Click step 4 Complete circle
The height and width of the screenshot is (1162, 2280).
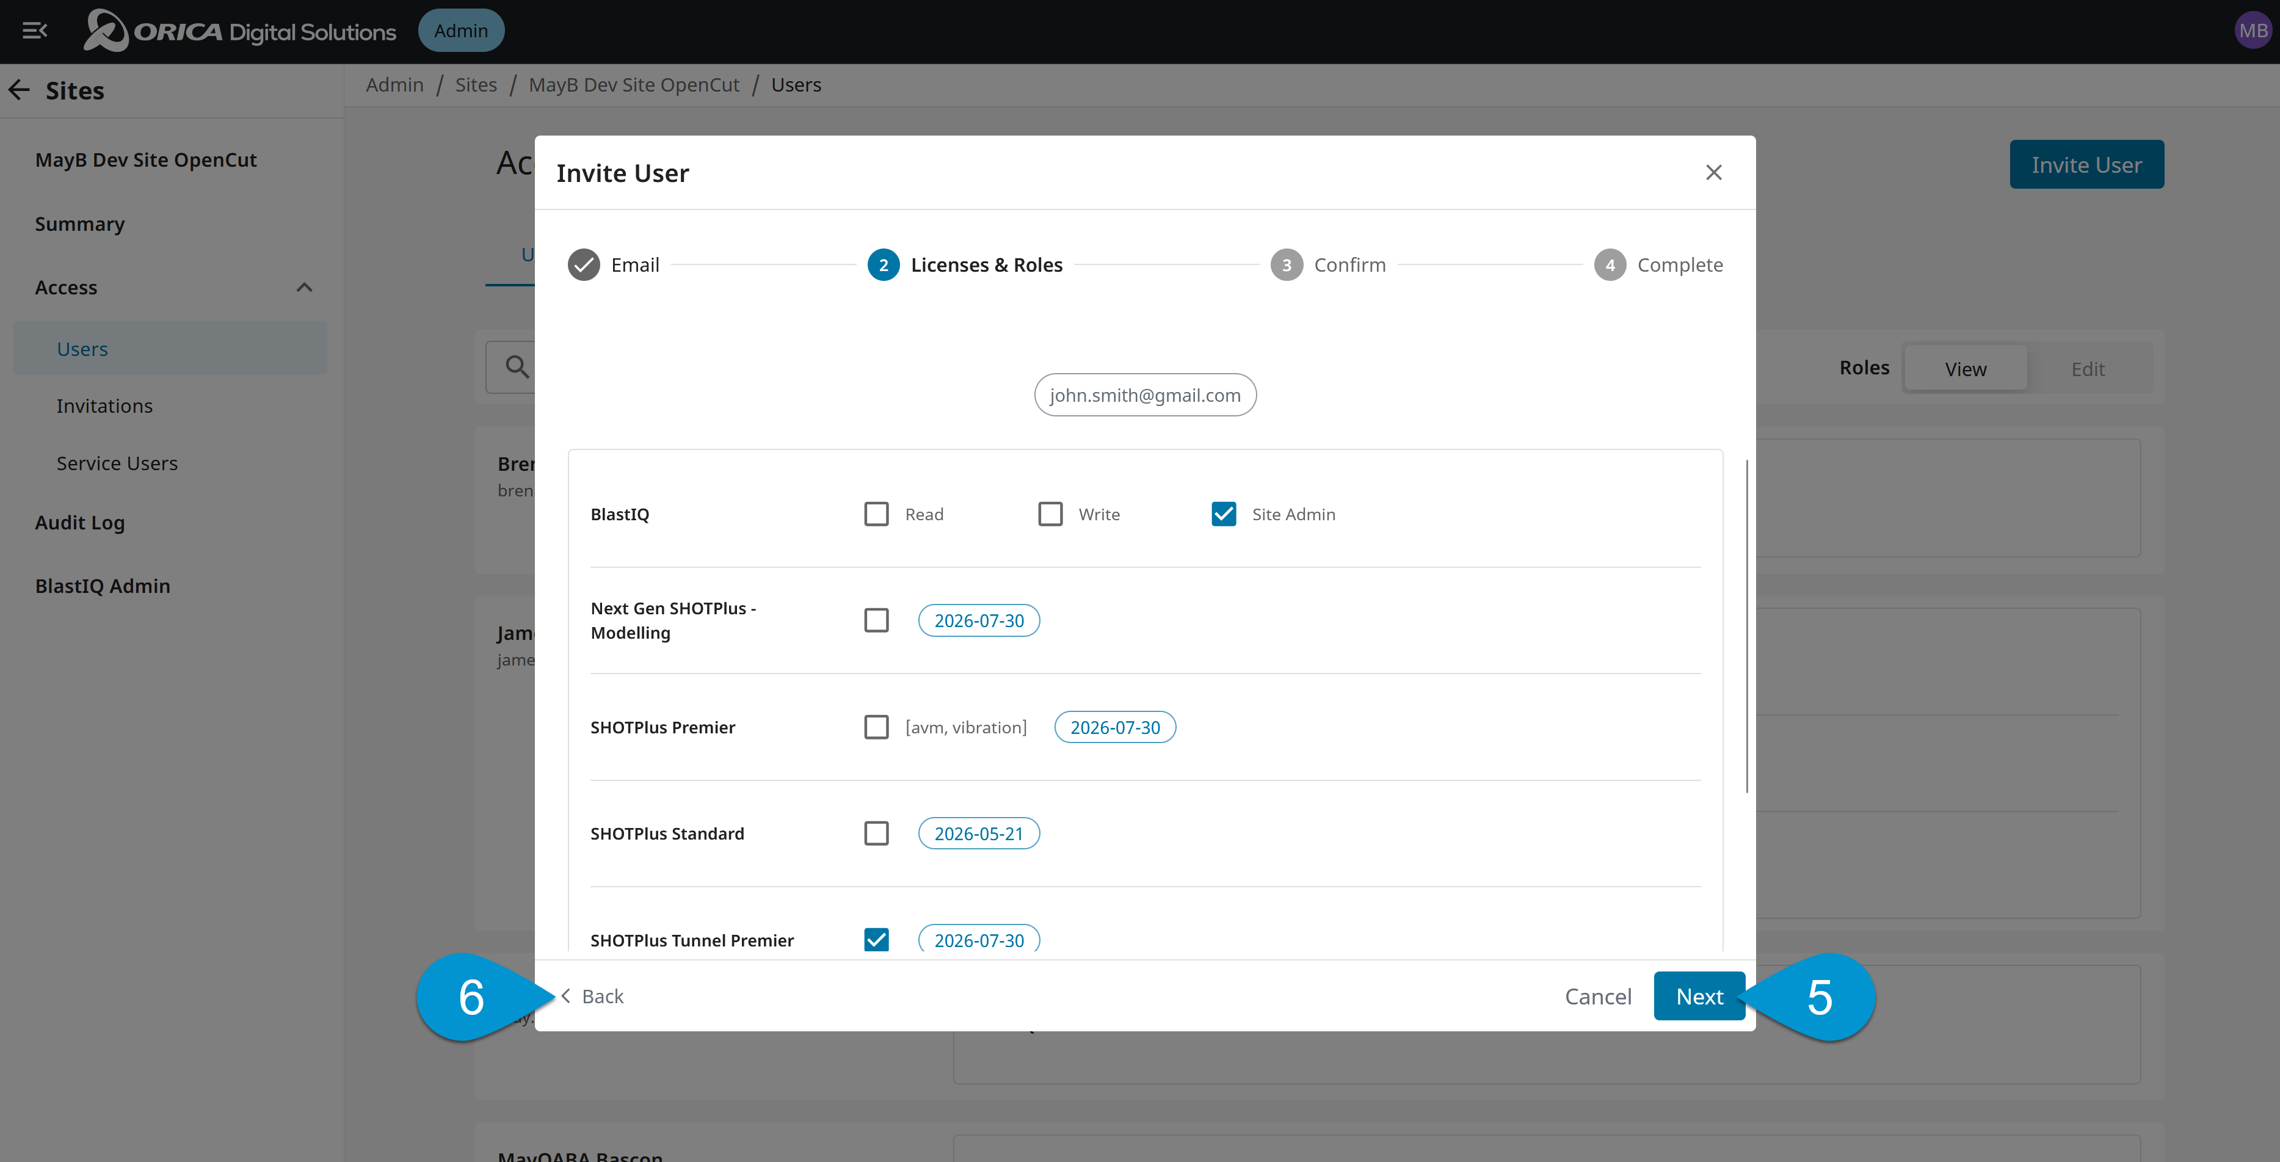(1609, 264)
